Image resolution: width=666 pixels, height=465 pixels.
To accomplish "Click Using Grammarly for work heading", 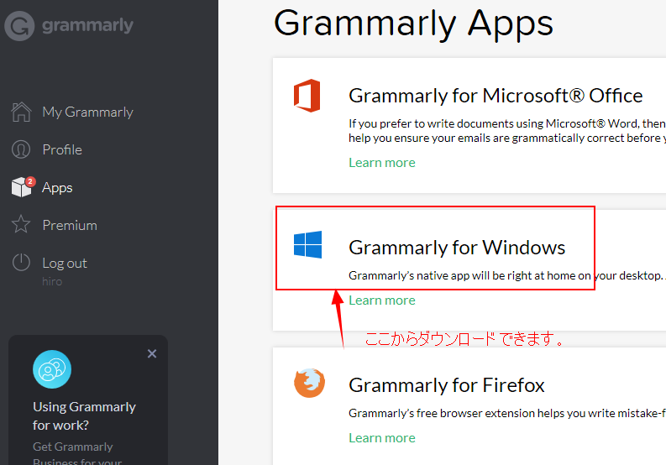I will [84, 415].
